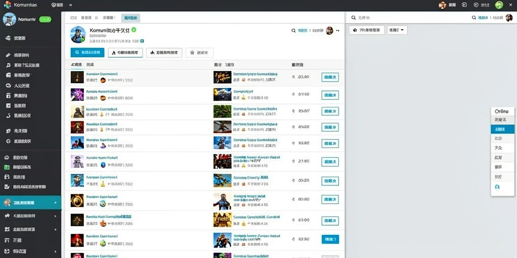Click the magnifier icon in the right panel search bar
Image resolution: width=517 pixels, height=258 pixels.
(353, 18)
